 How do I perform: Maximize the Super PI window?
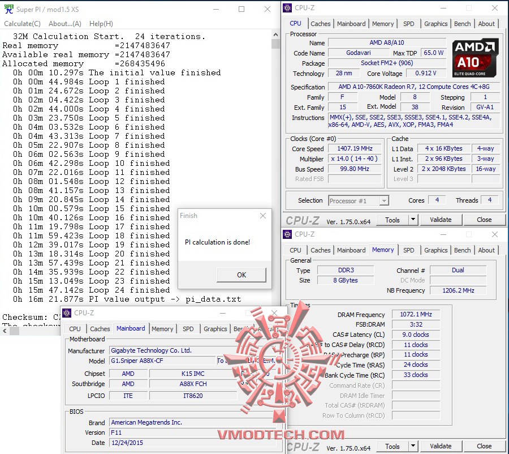(x=241, y=9)
